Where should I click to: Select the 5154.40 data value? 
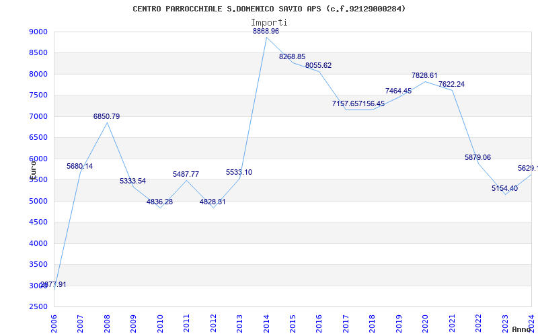tap(505, 188)
